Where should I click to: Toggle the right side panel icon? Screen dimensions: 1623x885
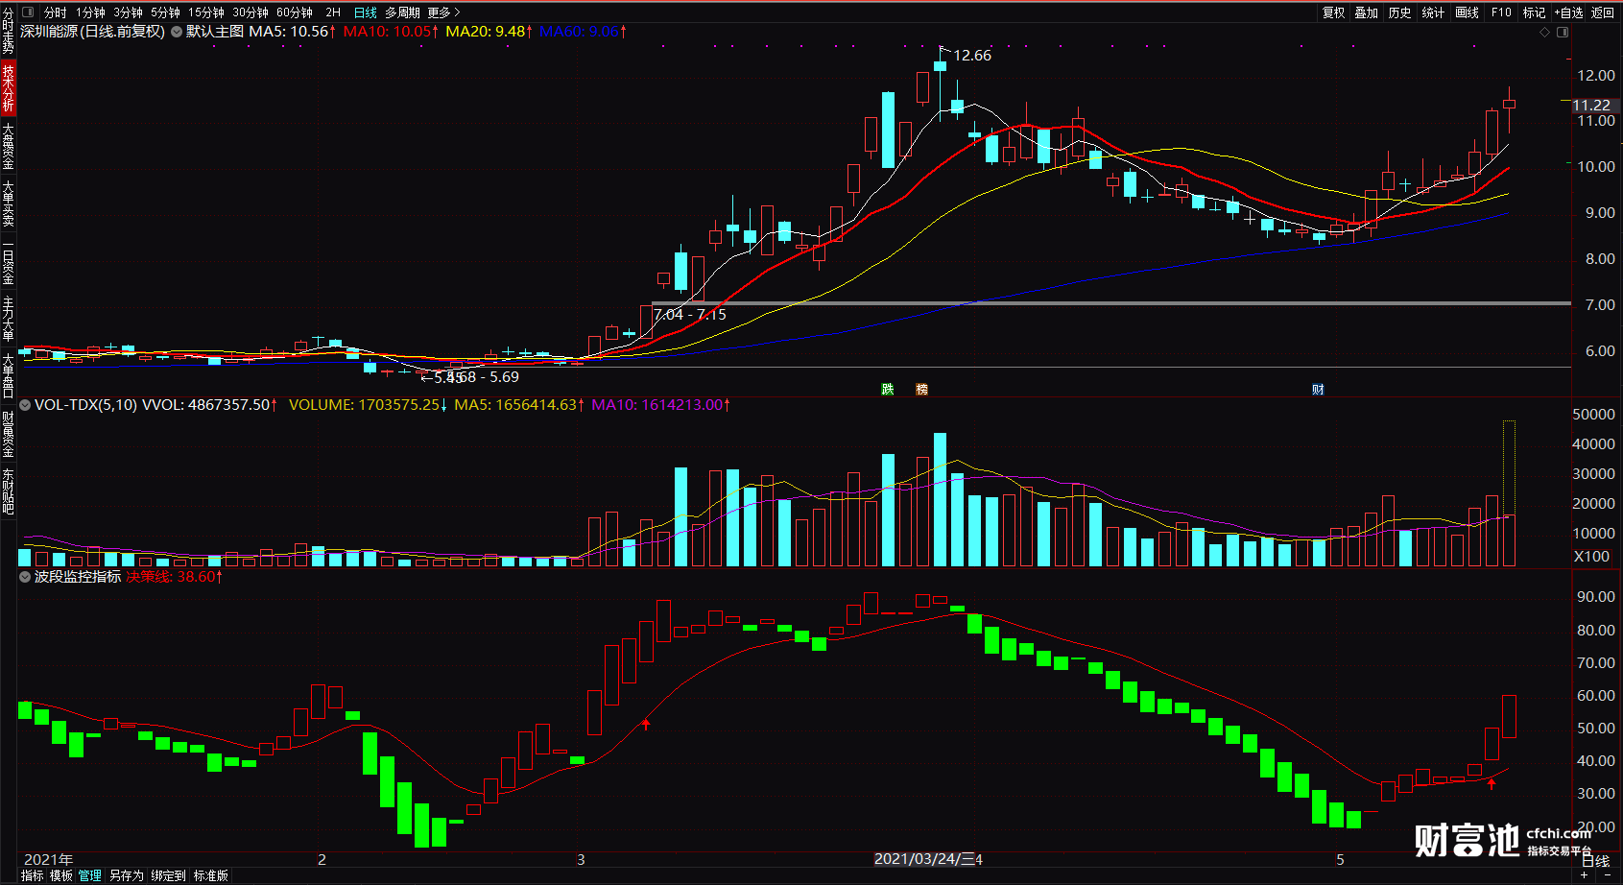(x=1563, y=32)
